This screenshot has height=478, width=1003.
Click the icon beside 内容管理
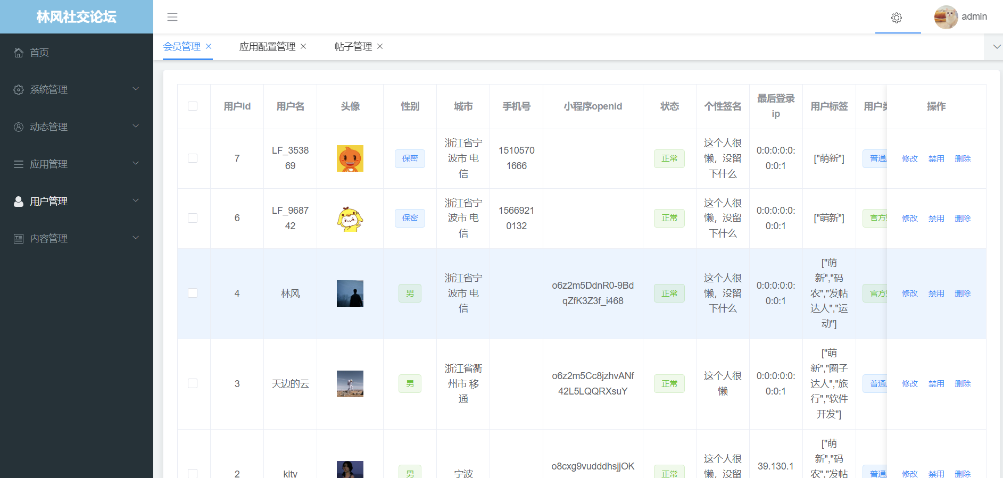point(19,239)
